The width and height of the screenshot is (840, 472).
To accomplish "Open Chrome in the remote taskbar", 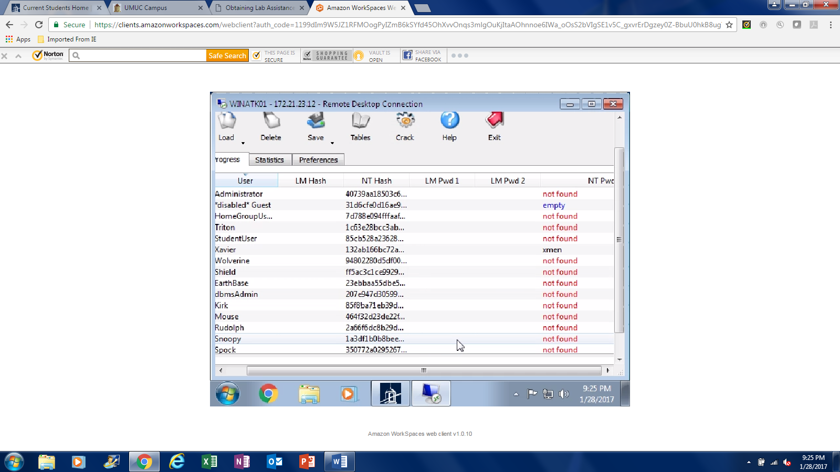I will click(x=268, y=393).
